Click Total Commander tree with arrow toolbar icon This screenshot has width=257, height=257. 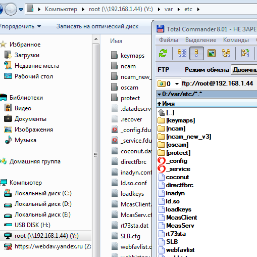[x=245, y=53]
